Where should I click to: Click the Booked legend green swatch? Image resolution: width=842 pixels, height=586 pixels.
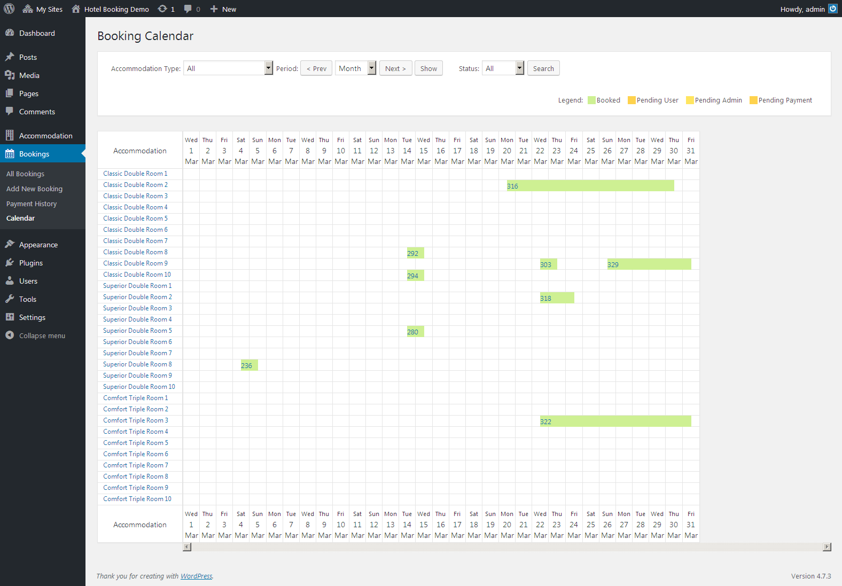[x=591, y=100]
